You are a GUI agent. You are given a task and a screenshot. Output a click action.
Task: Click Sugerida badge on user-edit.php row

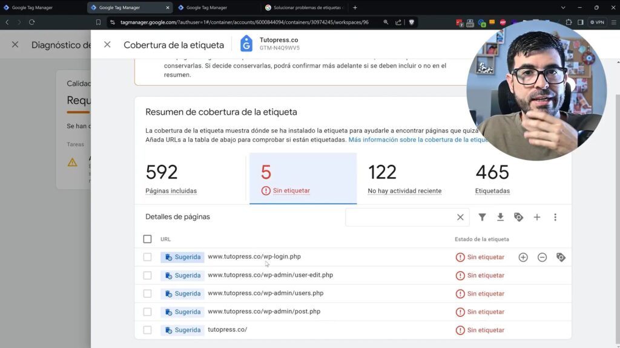pos(182,275)
